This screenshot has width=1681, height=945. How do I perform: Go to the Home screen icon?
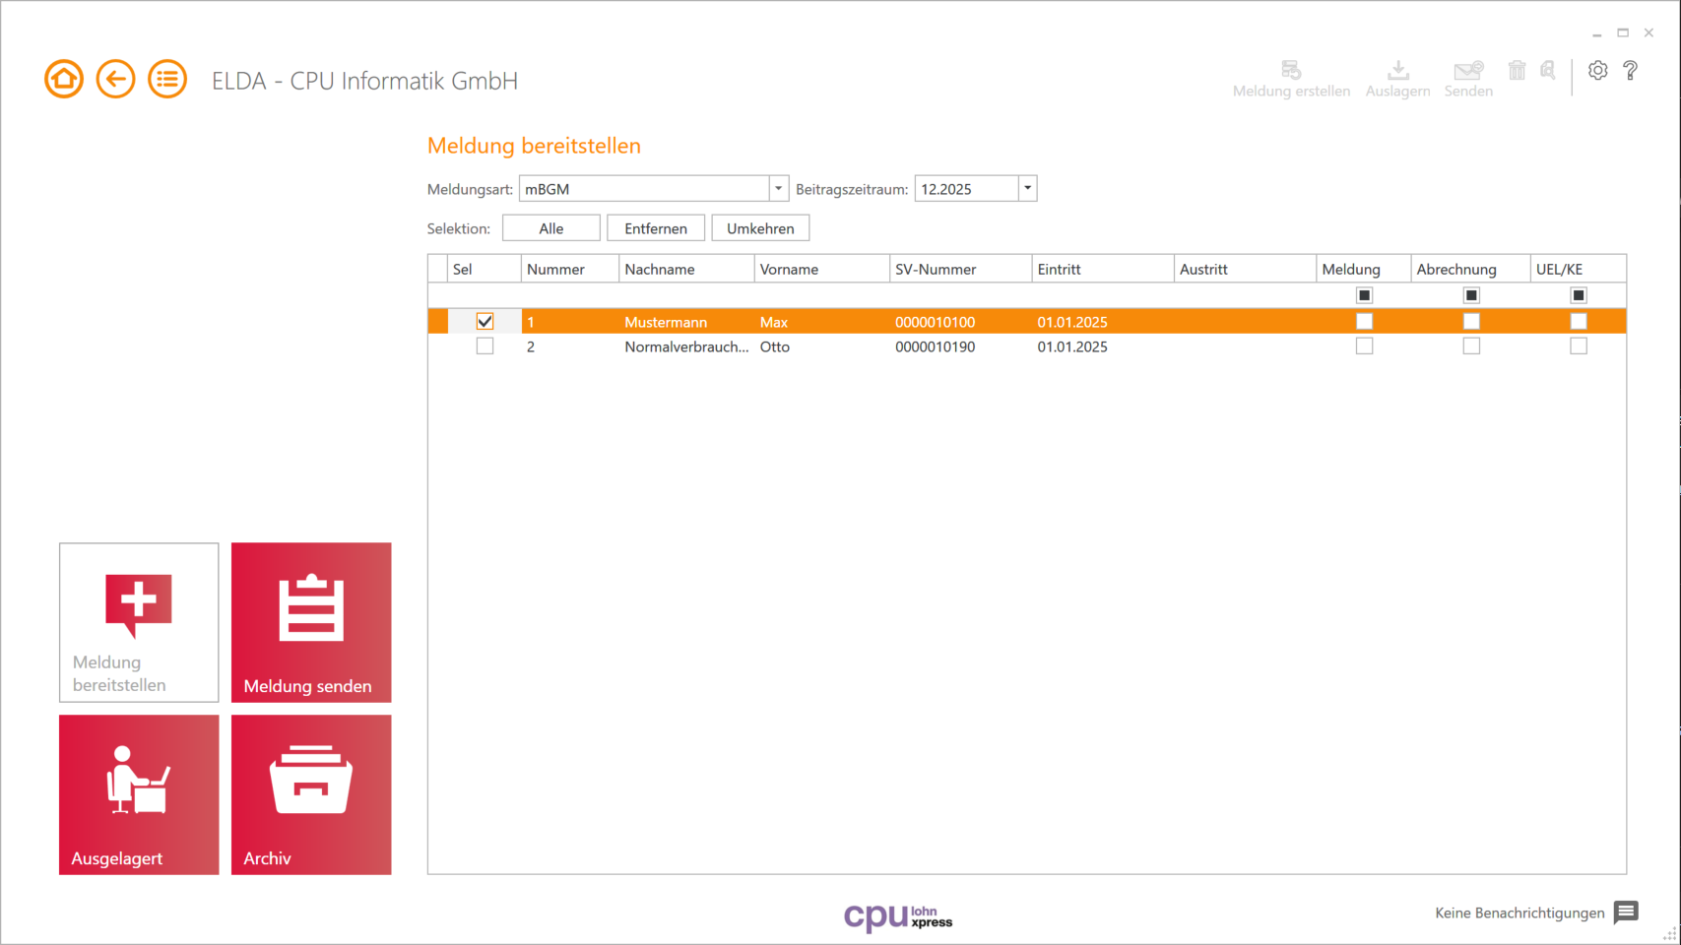pyautogui.click(x=64, y=79)
